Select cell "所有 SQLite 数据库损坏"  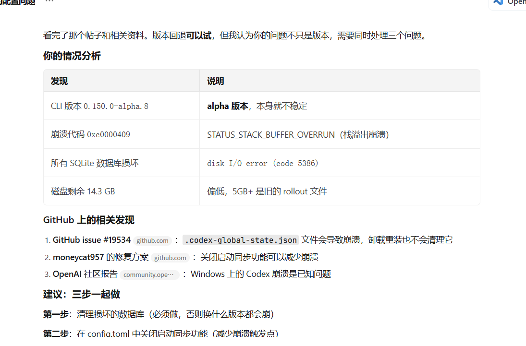click(122, 163)
